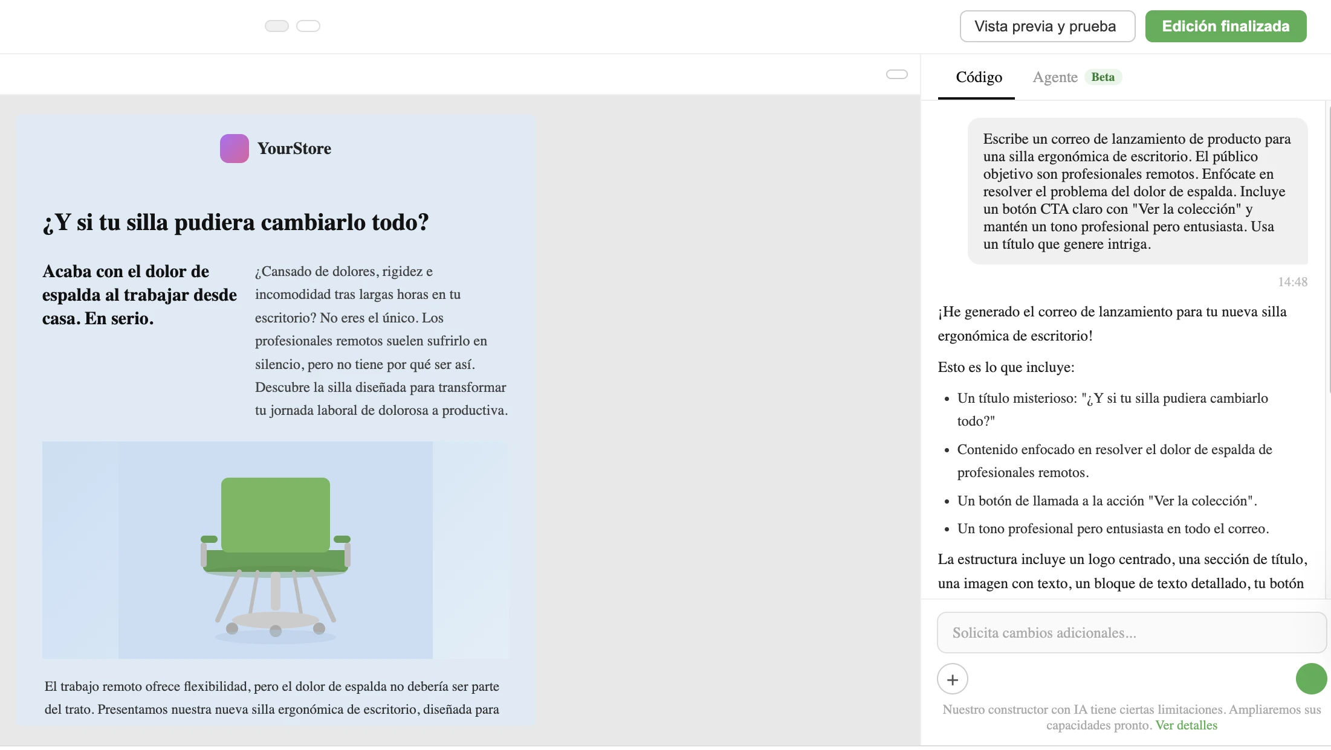Click the Vista previa y prueba button
The height and width of the screenshot is (750, 1331).
tap(1047, 27)
